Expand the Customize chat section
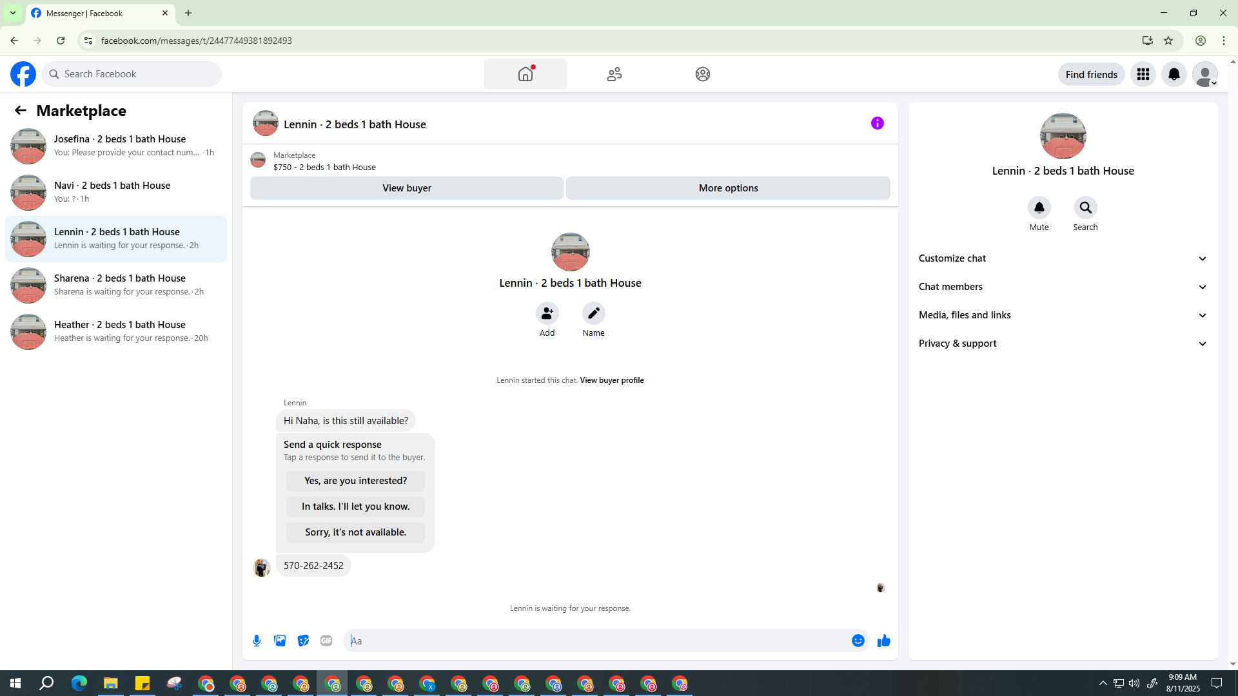Viewport: 1238px width, 696px height. (1063, 258)
